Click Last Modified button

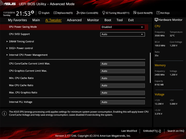coord(129,131)
